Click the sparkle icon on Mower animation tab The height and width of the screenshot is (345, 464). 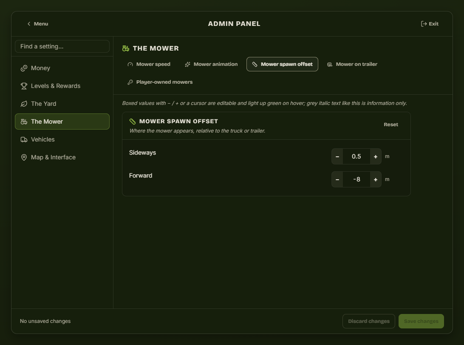[x=188, y=64]
